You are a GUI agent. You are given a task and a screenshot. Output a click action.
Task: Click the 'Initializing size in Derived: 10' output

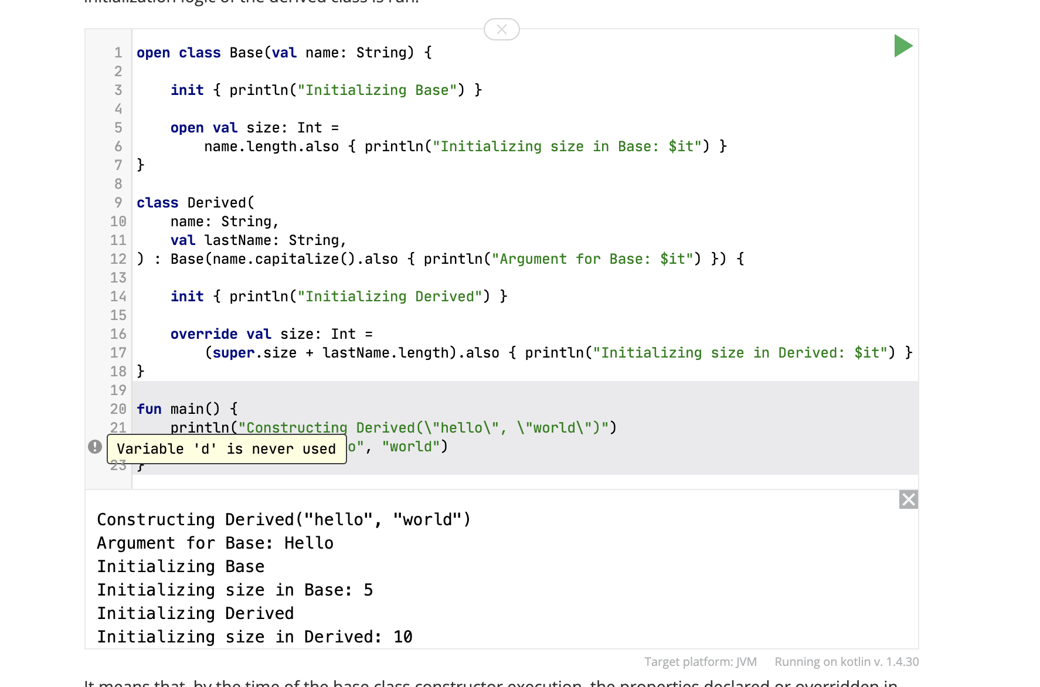point(254,637)
